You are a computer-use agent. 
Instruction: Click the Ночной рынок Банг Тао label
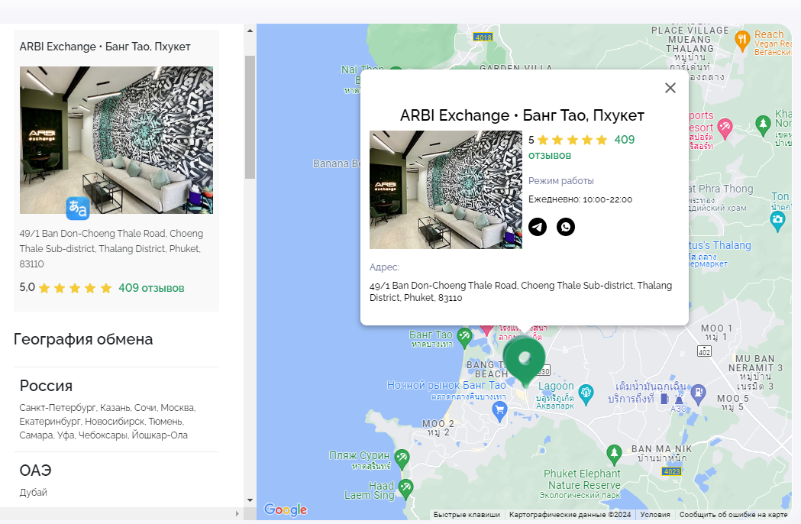(x=446, y=385)
